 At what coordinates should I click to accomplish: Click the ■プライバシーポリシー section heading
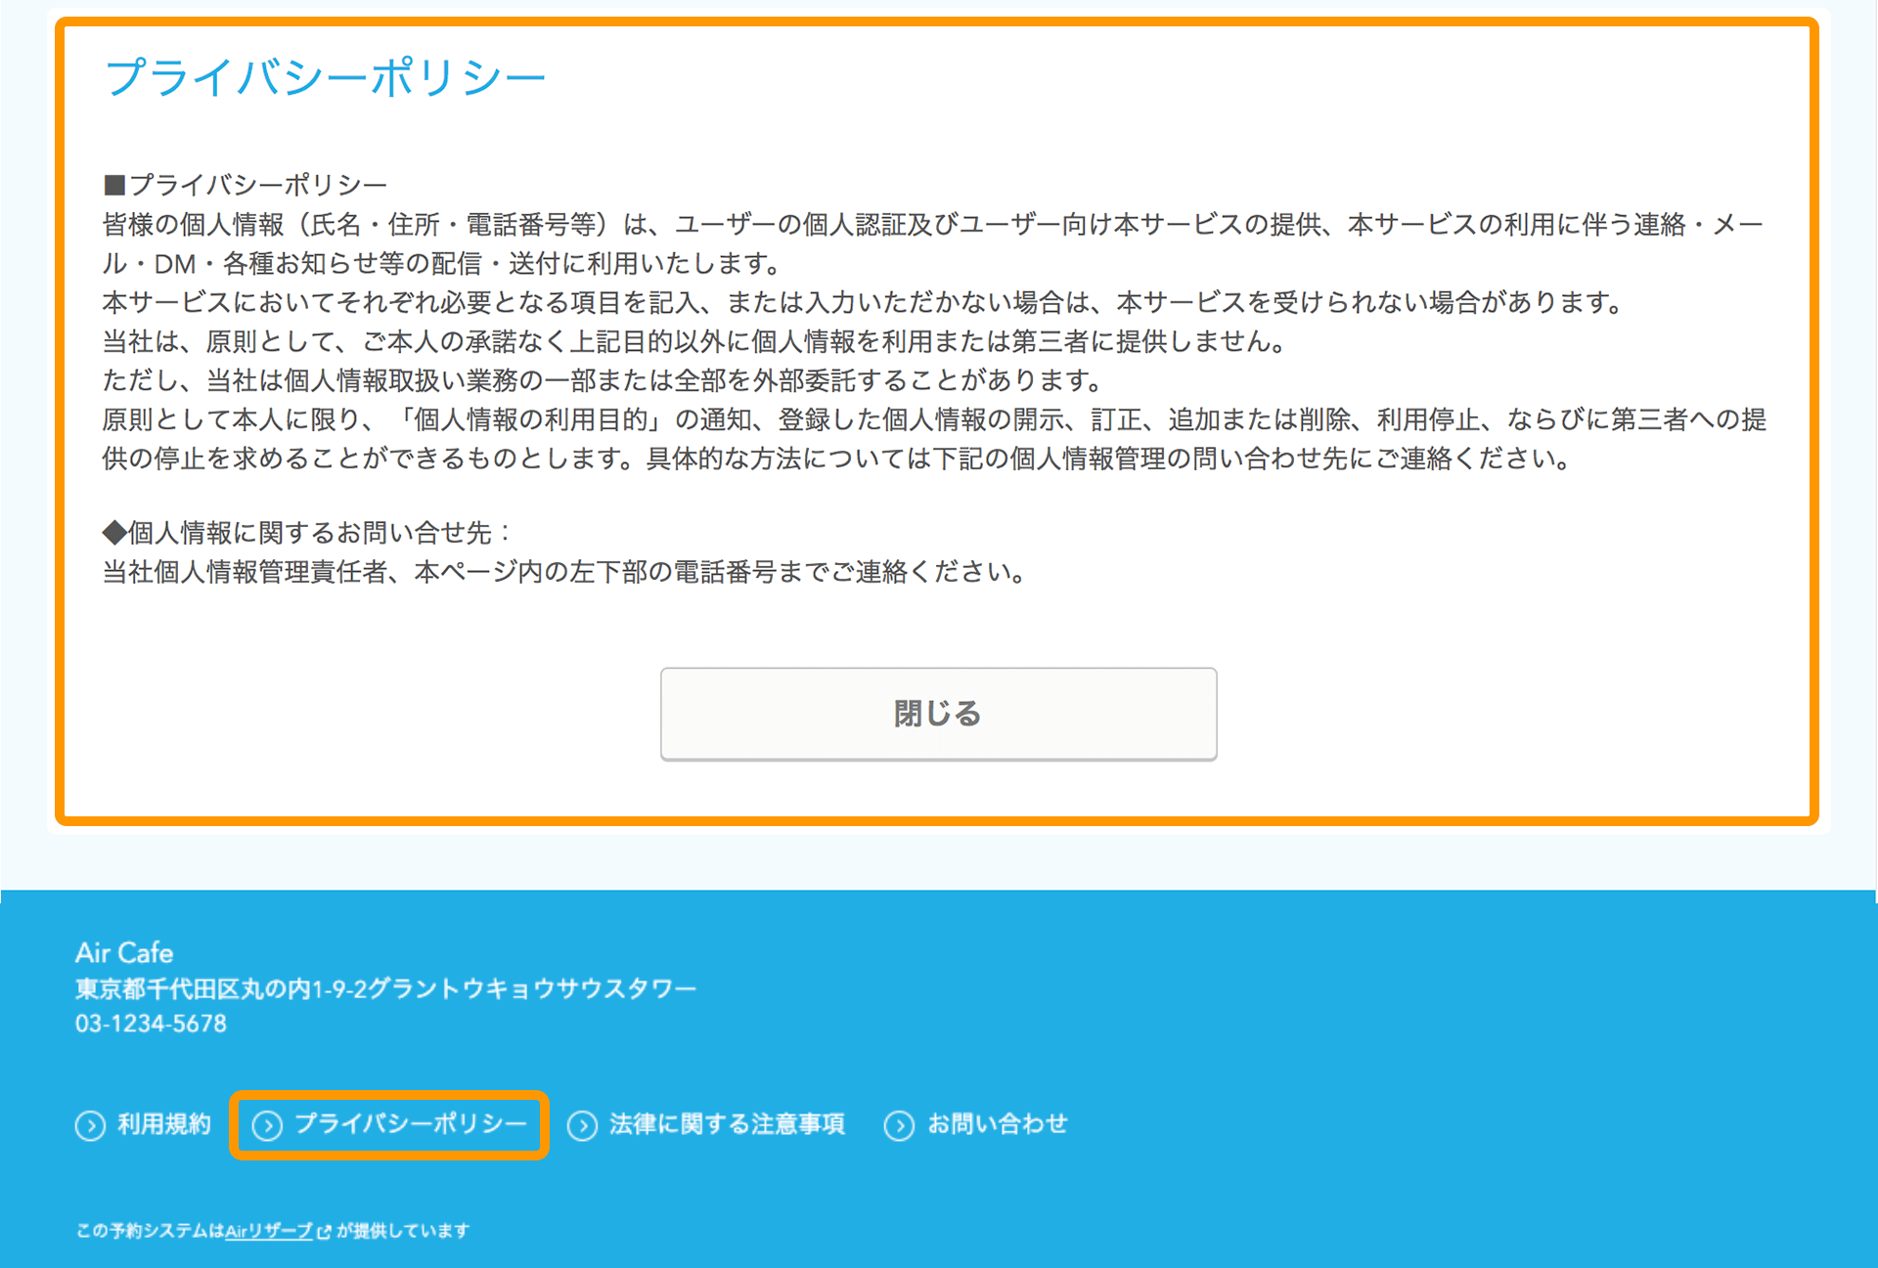246,185
